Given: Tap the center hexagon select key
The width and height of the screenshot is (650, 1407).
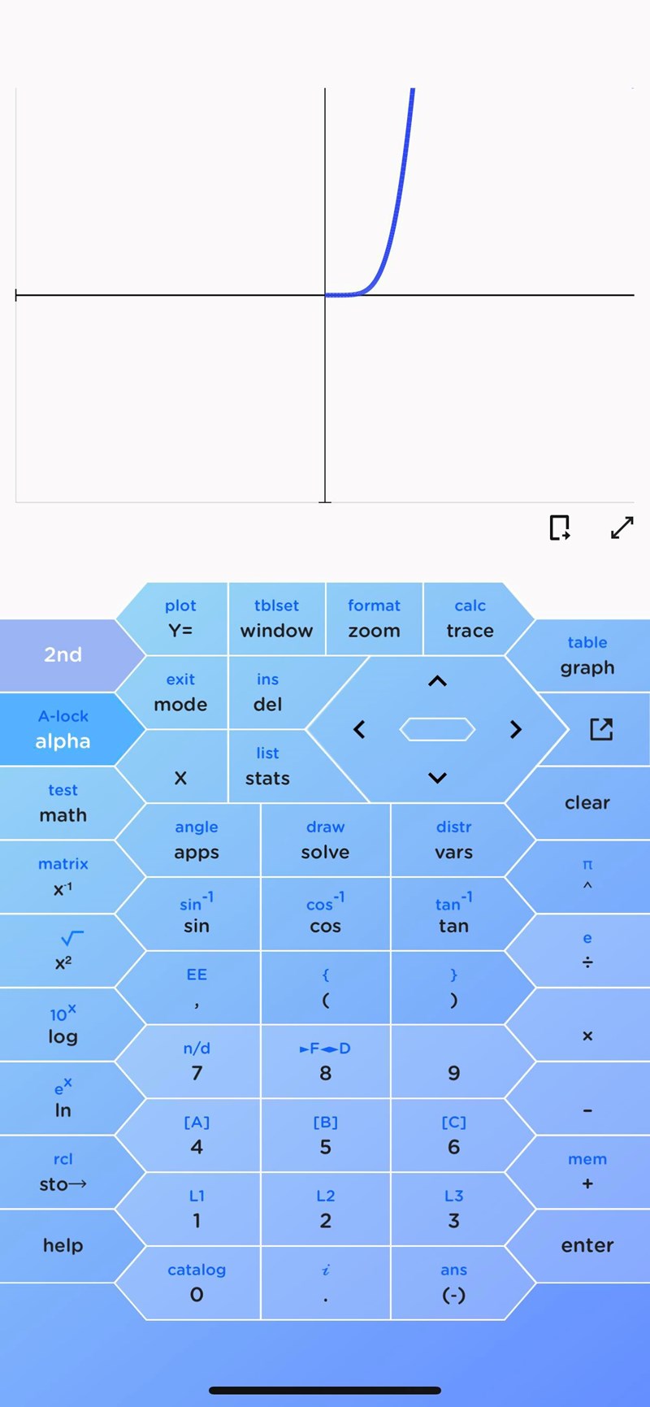Looking at the screenshot, I should pos(437,729).
